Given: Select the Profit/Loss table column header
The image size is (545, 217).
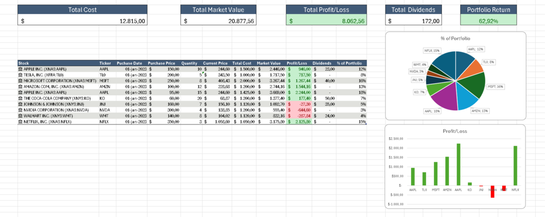Looking at the screenshot, I should click(299, 63).
